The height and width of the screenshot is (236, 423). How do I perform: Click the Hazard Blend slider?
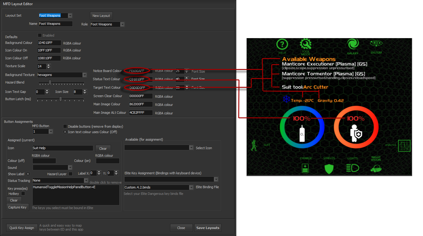(x=61, y=82)
